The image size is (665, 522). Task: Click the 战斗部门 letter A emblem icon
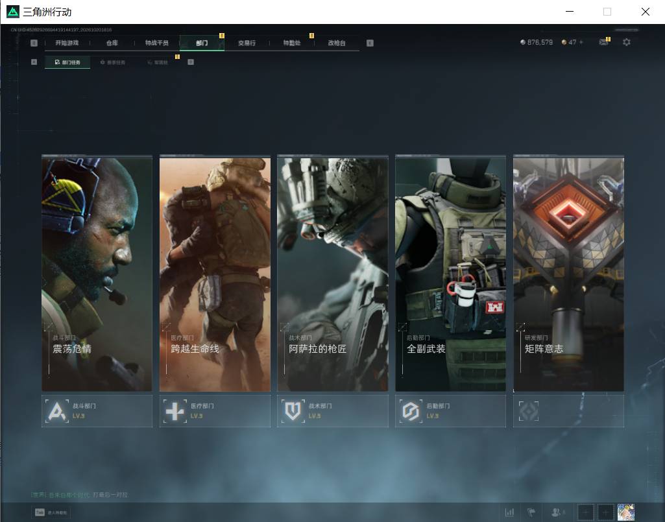click(57, 411)
